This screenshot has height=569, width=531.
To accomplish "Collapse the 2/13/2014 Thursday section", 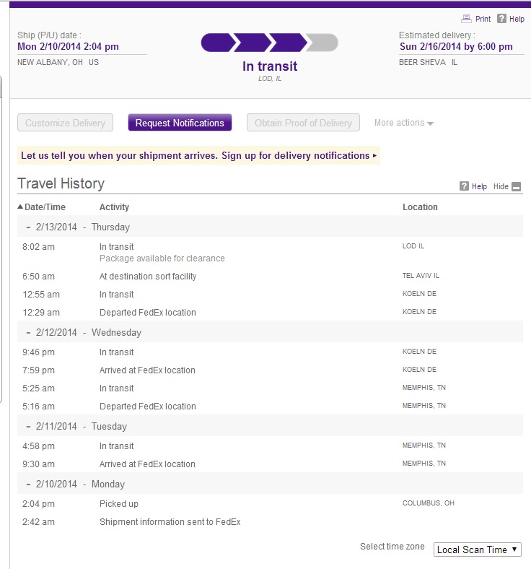I will click(x=28, y=227).
